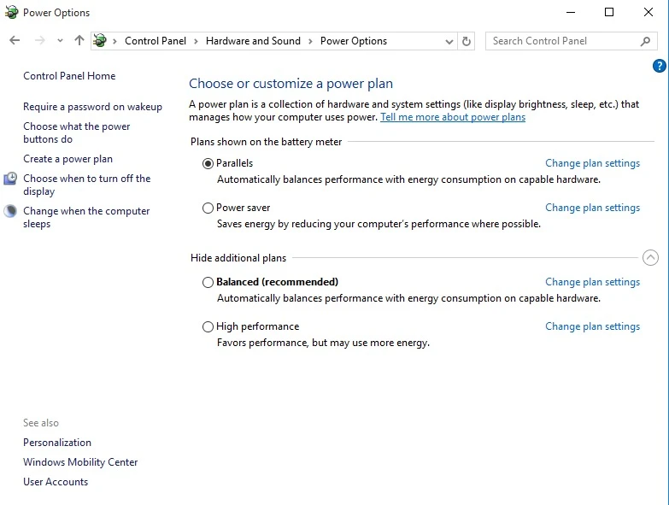Screen dimensions: 669x505
Task: Click the Power Options address bar icon
Action: pyautogui.click(x=100, y=40)
